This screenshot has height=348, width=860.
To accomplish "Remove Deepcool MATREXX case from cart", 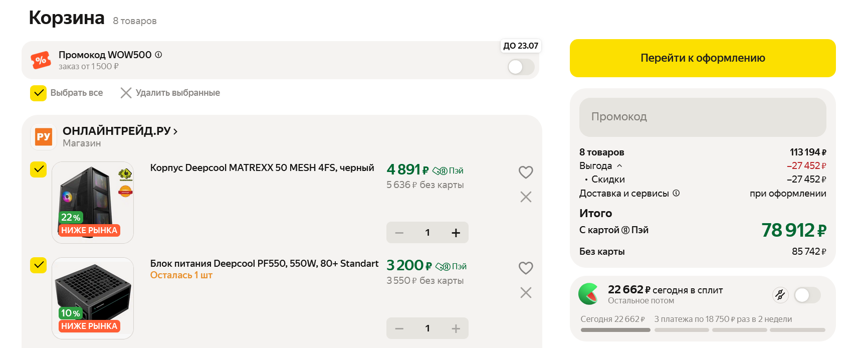I will (x=526, y=197).
